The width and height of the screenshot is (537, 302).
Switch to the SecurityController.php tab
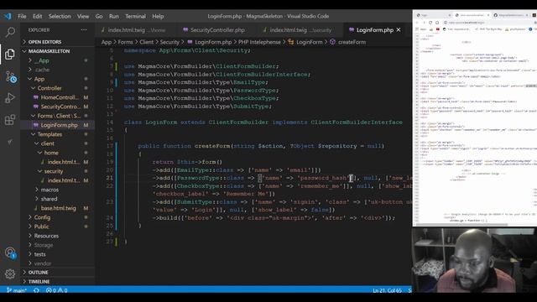[214, 30]
